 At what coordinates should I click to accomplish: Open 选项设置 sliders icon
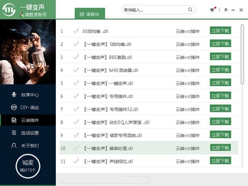[13, 133]
